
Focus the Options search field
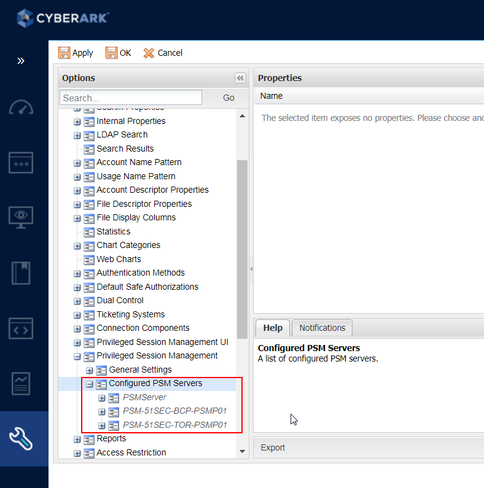[x=131, y=98]
